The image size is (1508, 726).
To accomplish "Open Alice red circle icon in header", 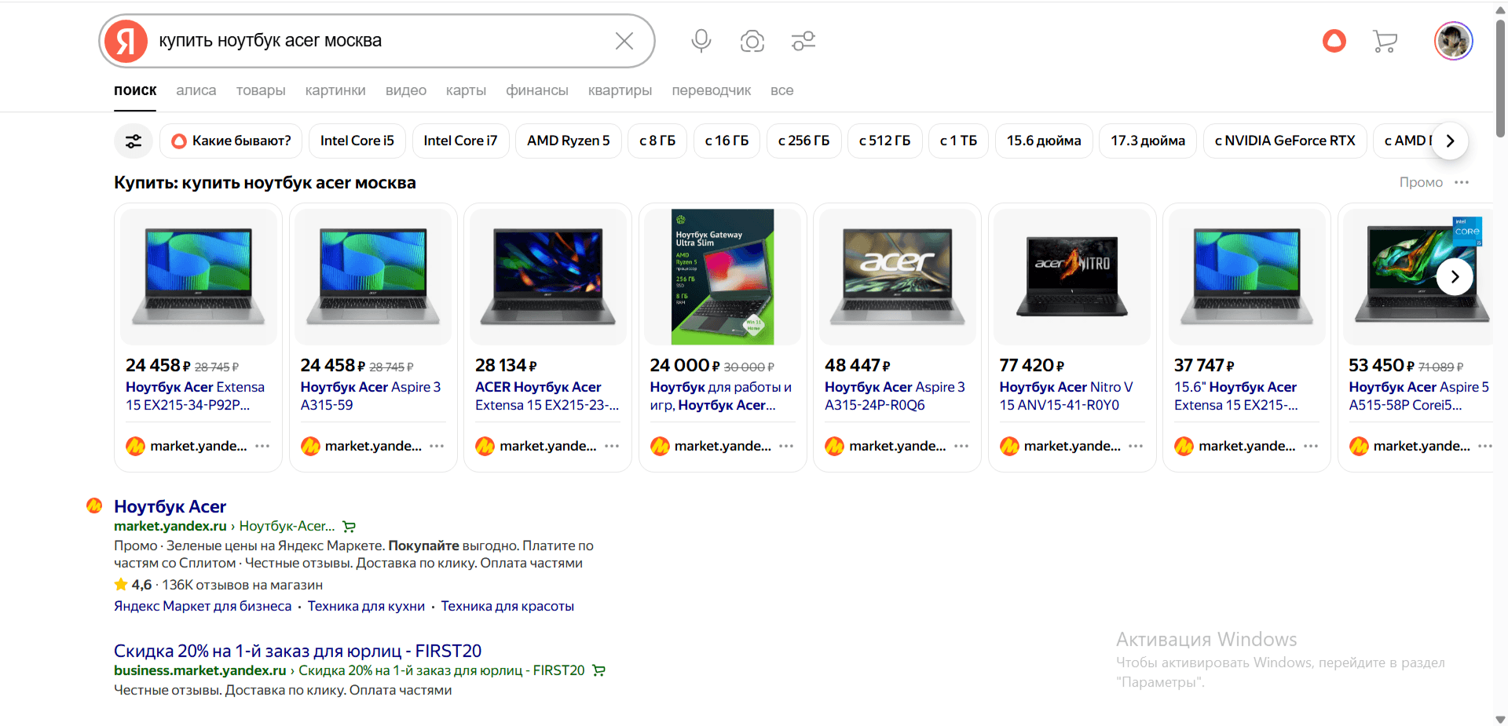I will point(1334,41).
